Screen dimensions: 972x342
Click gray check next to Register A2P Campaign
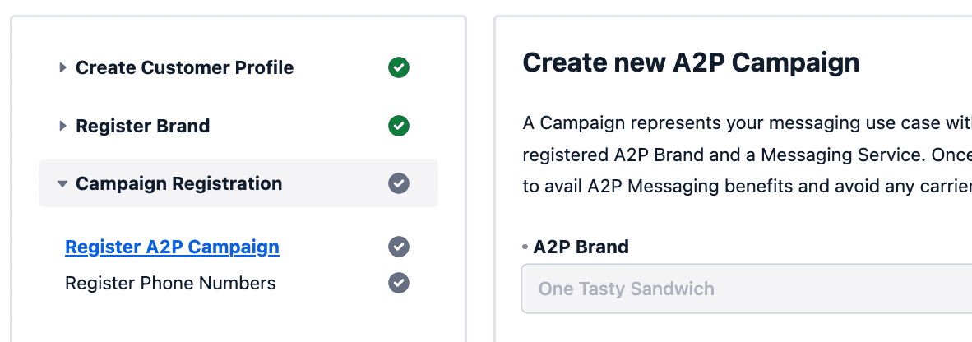(x=399, y=247)
